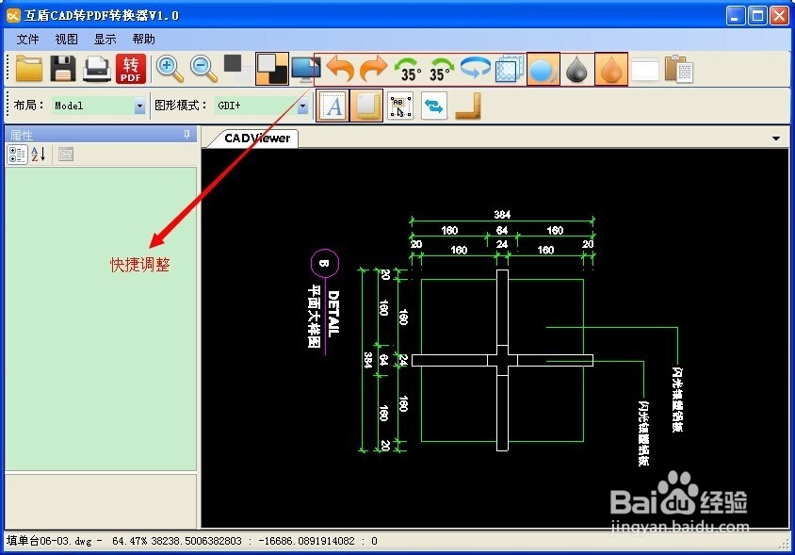Screen dimensions: 795x555
Task: Select the Zoom In magnifier tool
Action: 168,68
